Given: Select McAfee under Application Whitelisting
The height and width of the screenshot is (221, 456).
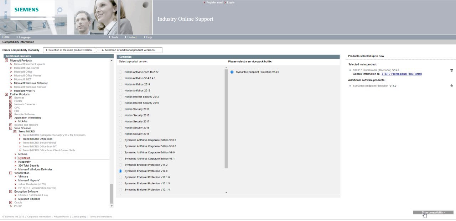Looking at the screenshot, I should pyautogui.click(x=23, y=121).
